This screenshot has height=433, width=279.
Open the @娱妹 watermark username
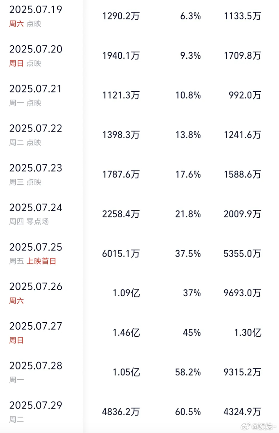(x=264, y=426)
